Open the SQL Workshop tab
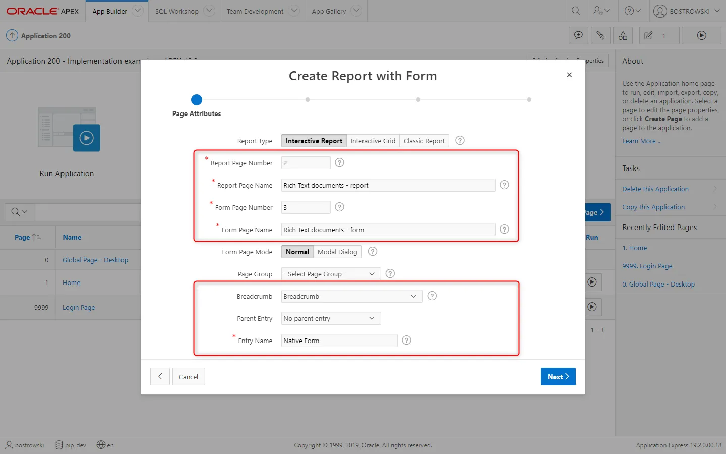 [177, 11]
